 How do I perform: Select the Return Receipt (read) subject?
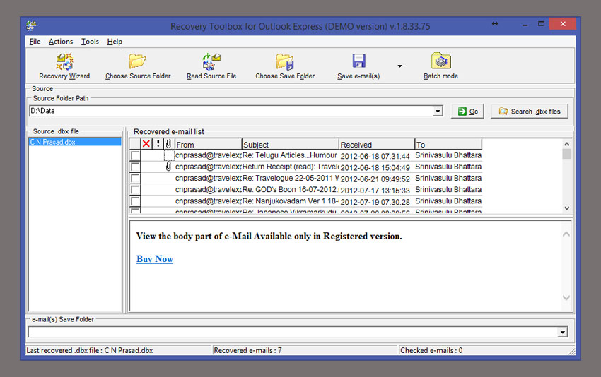tap(291, 167)
